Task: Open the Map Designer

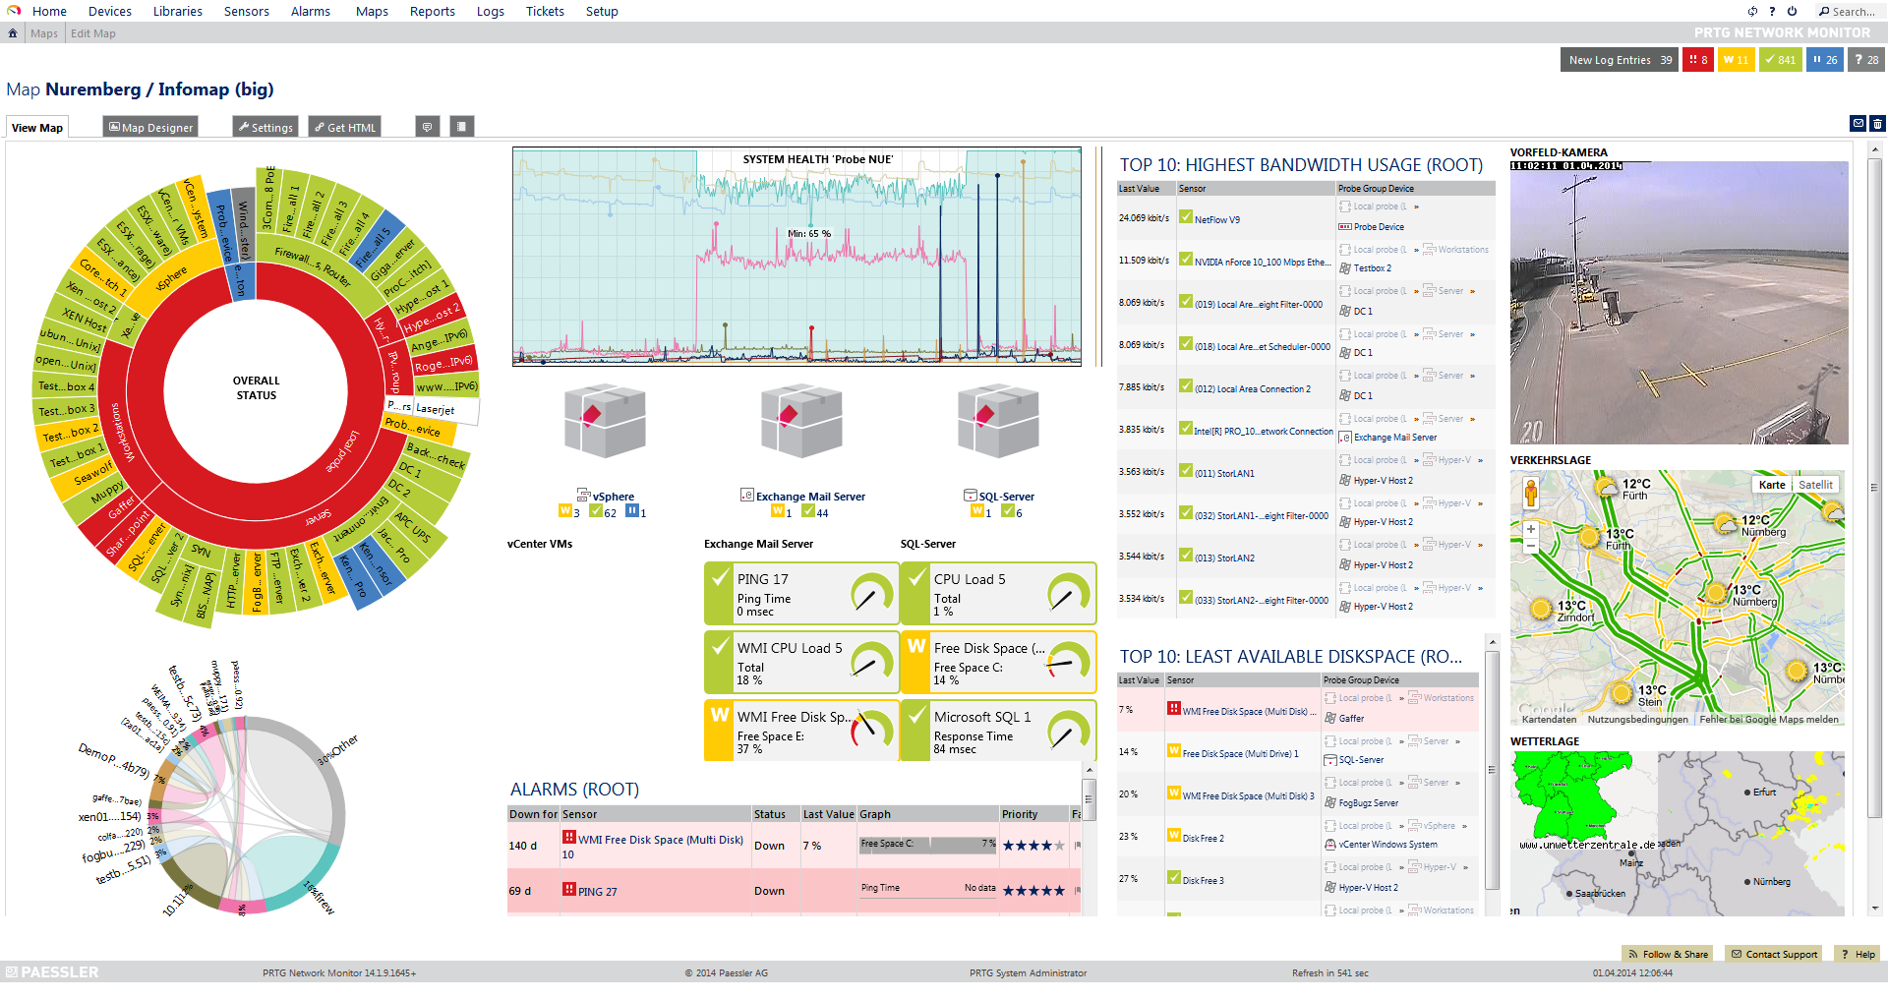Action: 149,126
